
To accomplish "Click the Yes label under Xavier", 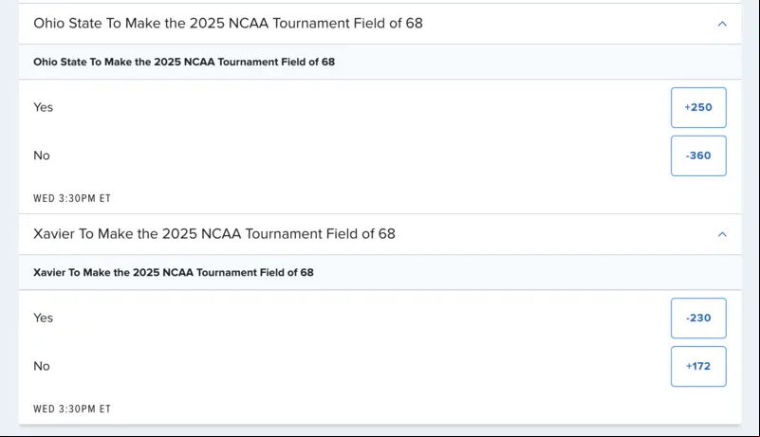I will click(43, 319).
